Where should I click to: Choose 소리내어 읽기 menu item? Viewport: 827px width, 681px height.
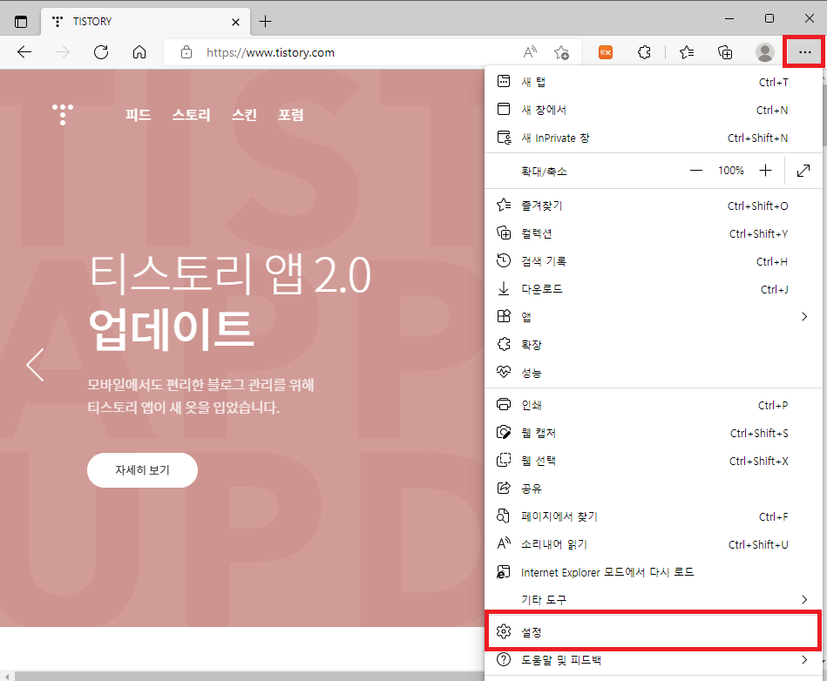[x=653, y=544]
